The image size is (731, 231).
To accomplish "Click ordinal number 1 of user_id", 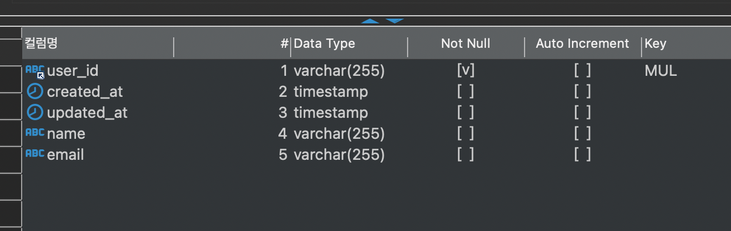I will (284, 71).
